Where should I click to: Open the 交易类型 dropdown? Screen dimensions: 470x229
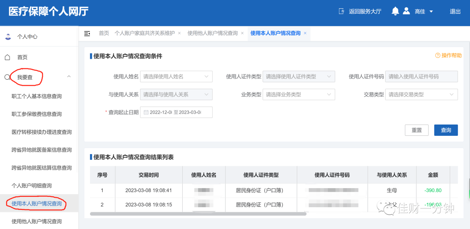(x=421, y=94)
